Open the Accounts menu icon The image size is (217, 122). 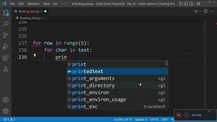[x=5, y=100]
